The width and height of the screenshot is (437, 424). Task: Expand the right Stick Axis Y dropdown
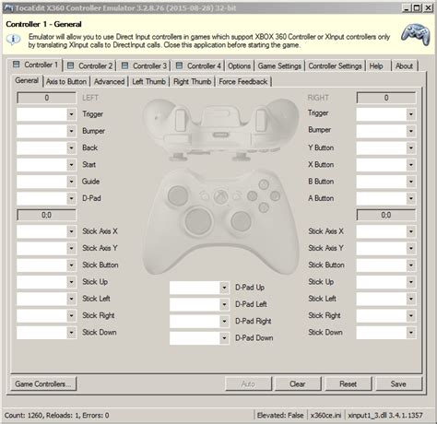(411, 248)
